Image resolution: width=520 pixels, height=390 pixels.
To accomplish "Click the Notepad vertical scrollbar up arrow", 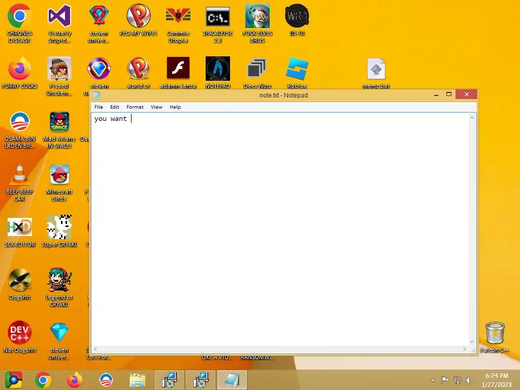I will [472, 117].
